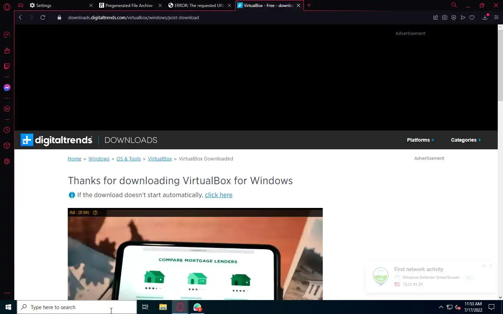
Task: Open the Windows Start menu
Action: [8, 307]
